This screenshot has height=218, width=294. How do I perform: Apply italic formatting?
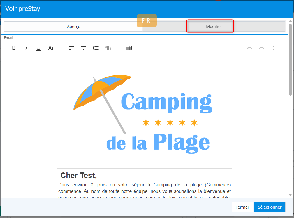[x=26, y=48]
